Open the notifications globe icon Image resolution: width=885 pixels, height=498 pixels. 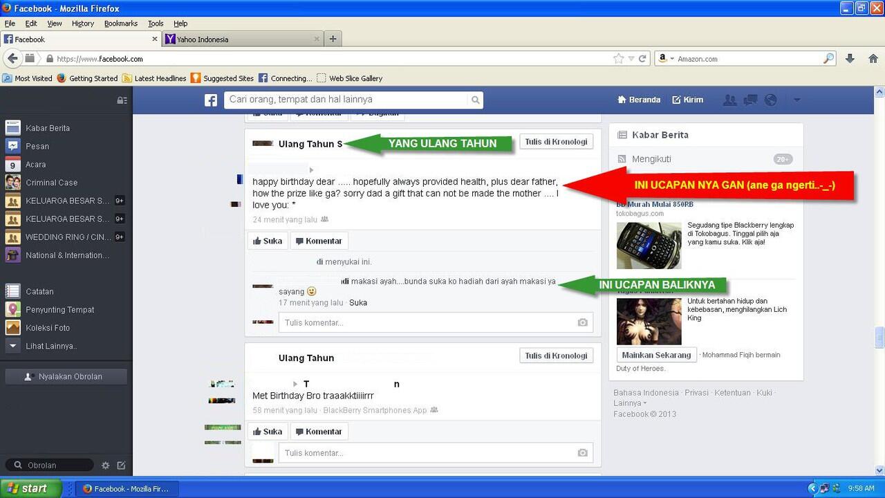(770, 100)
